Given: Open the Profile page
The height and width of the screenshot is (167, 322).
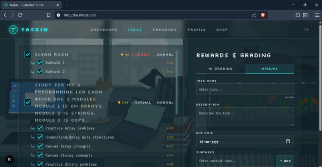Looking at the screenshot, I should (x=197, y=29).
